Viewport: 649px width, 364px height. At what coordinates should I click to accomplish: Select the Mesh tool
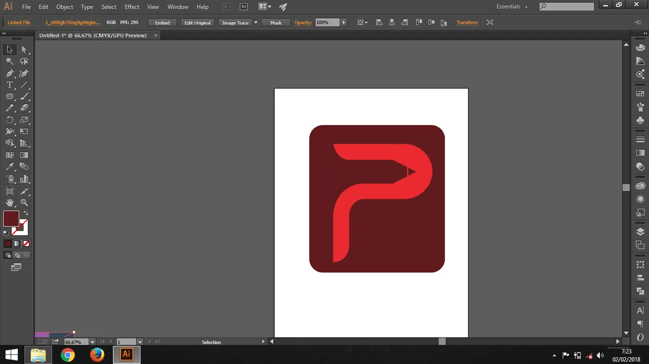(x=10, y=155)
